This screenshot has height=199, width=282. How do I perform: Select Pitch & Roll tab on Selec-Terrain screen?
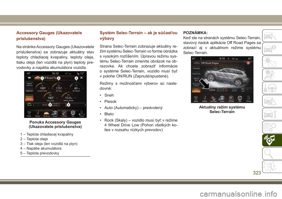tap(196, 80)
